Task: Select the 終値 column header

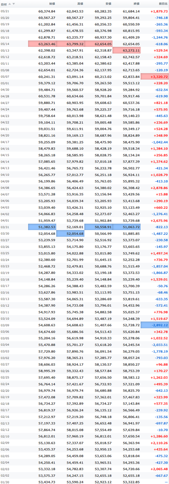Action: pyautogui.click(x=136, y=4)
